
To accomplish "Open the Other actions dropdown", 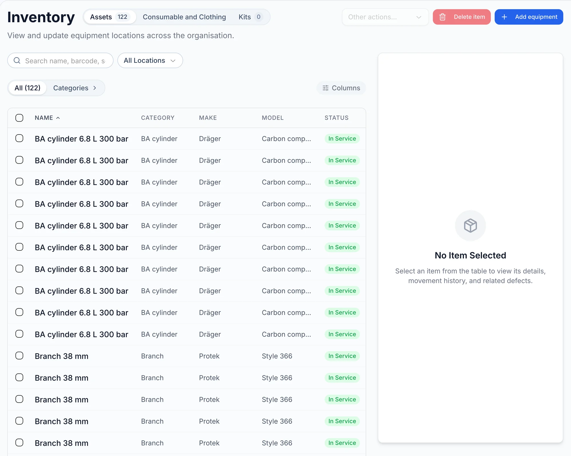I will coord(385,17).
